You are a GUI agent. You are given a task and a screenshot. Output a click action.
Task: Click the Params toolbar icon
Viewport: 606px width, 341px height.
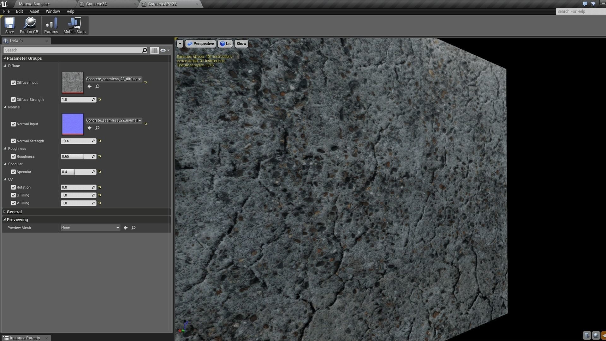click(51, 25)
